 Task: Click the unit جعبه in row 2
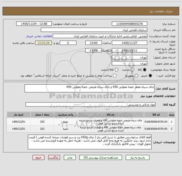point(65,129)
